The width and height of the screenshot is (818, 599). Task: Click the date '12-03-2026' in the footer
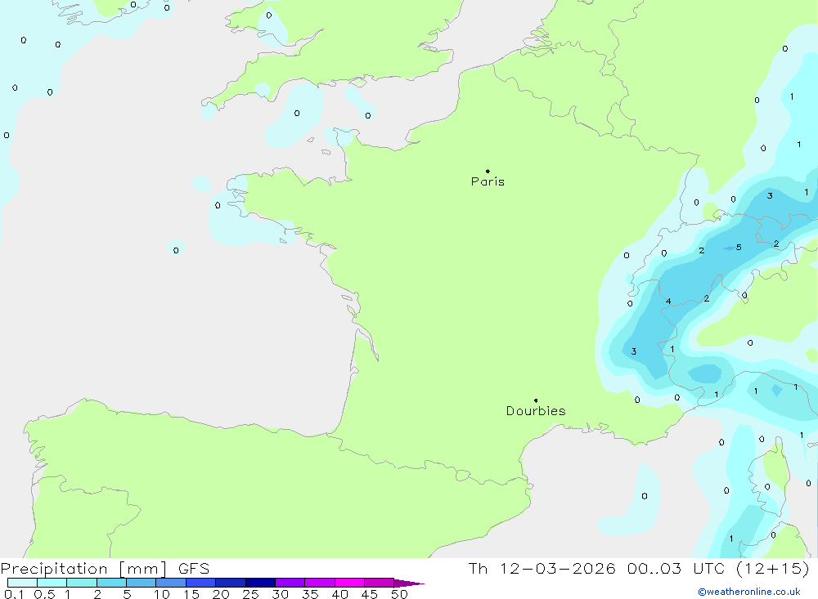point(557,568)
